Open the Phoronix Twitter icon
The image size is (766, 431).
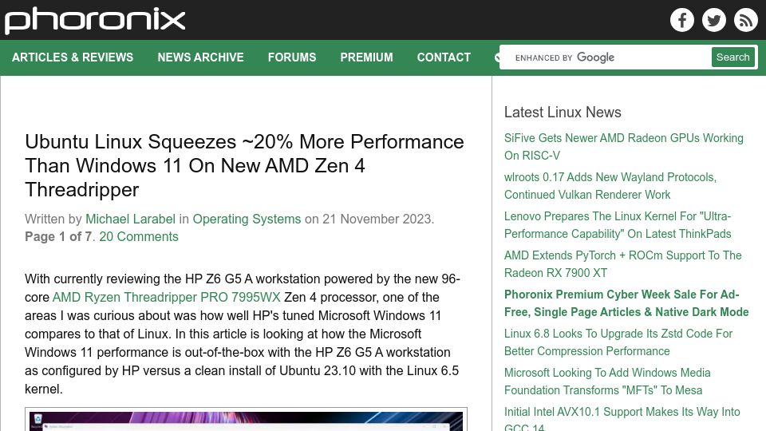pos(713,20)
